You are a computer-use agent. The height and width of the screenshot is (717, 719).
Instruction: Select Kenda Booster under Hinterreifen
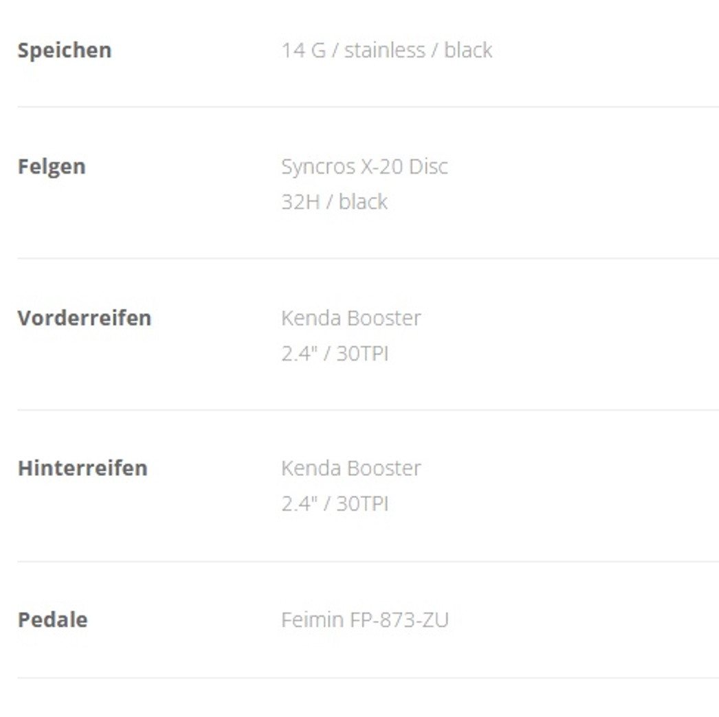coord(351,468)
